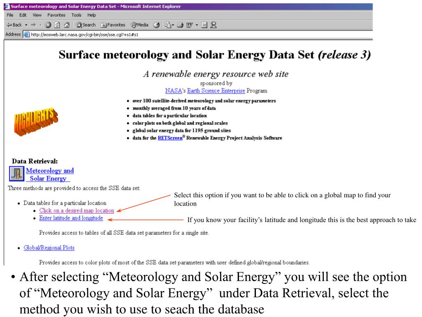Open the Back history dropdown arrow

[26, 25]
